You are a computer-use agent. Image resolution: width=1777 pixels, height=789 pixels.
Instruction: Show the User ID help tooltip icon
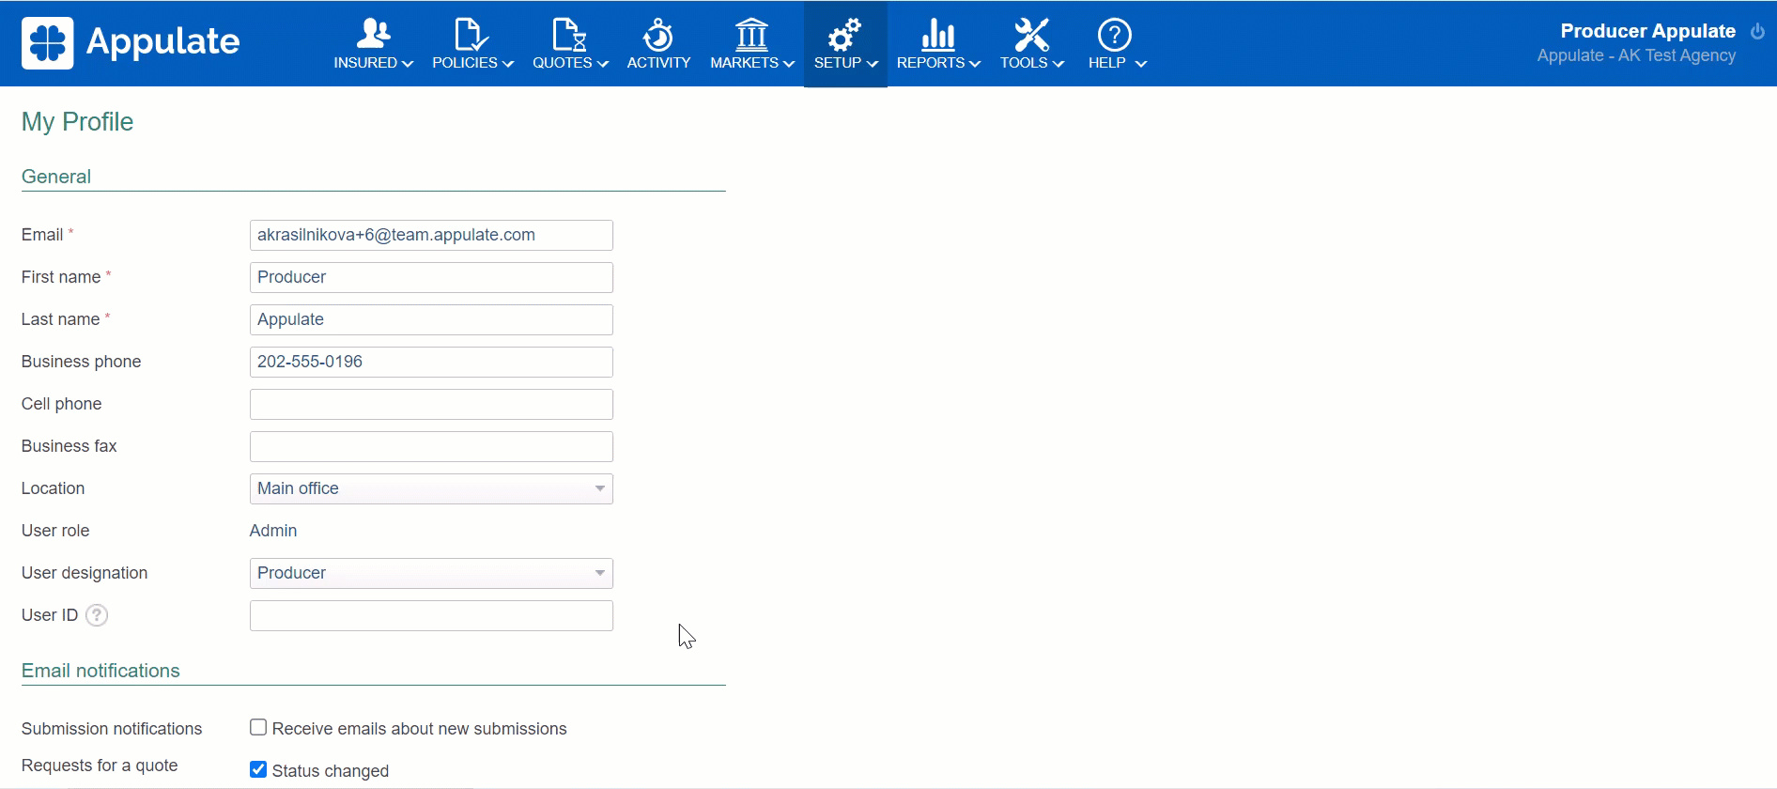97,615
